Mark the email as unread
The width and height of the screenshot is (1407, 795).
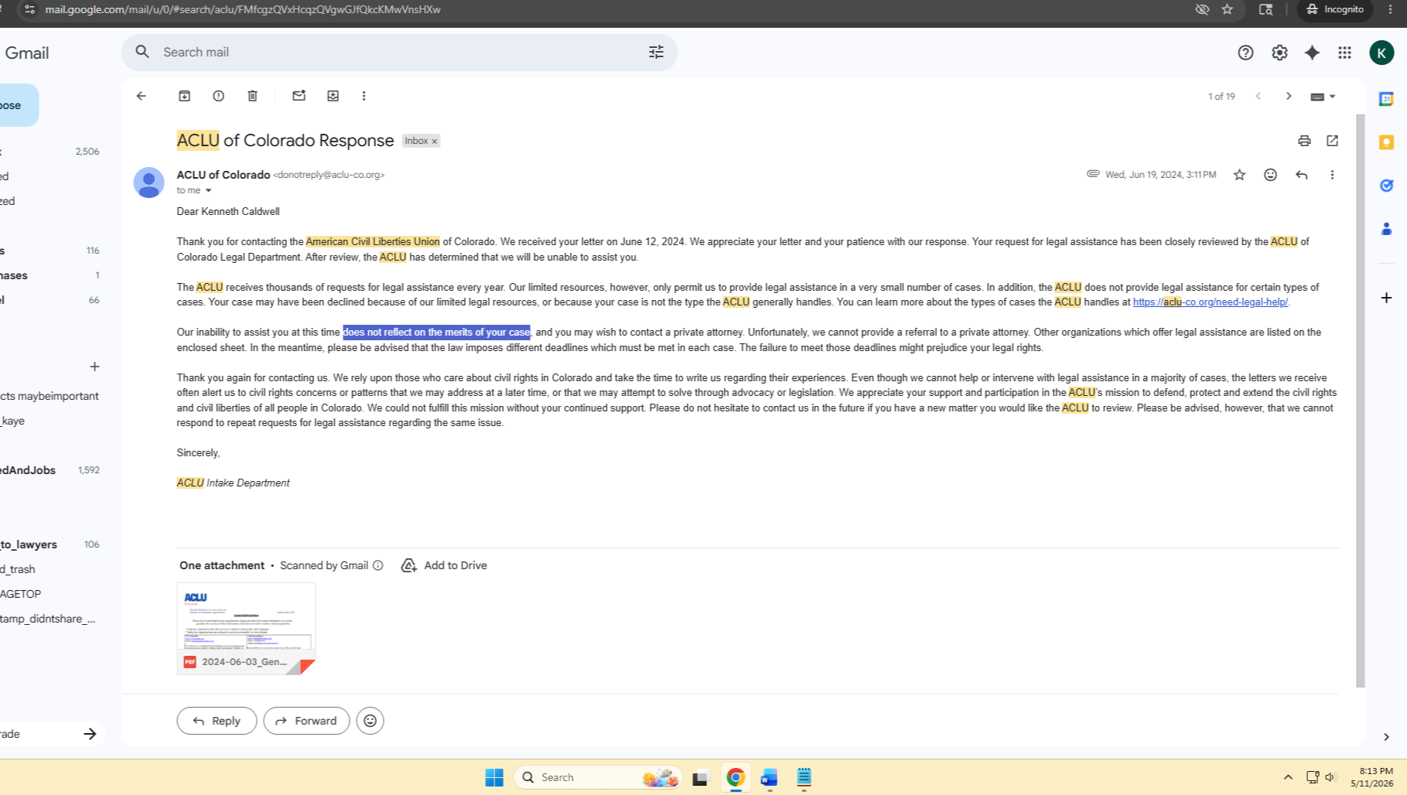(299, 96)
